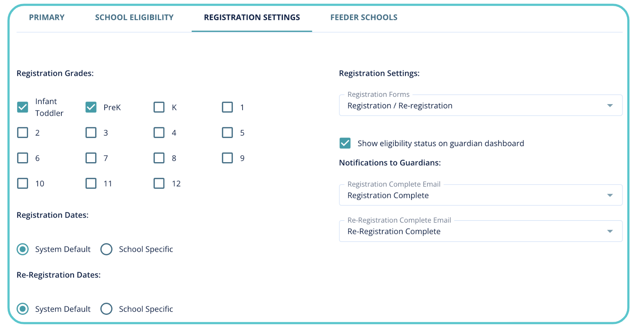Uncheck the Infant Toddler grade checkbox

pyautogui.click(x=23, y=107)
